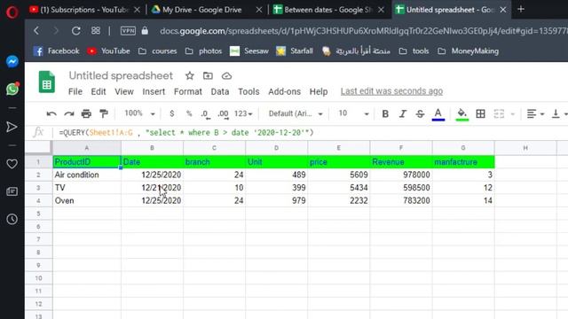
Task: Open the Default (Arial) font dropdown
Action: [296, 113]
